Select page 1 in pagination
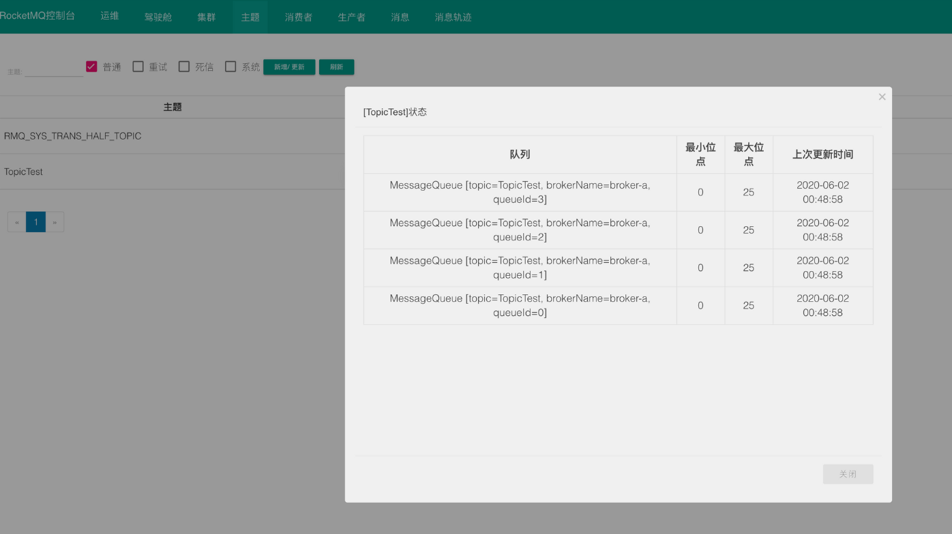 coord(36,222)
